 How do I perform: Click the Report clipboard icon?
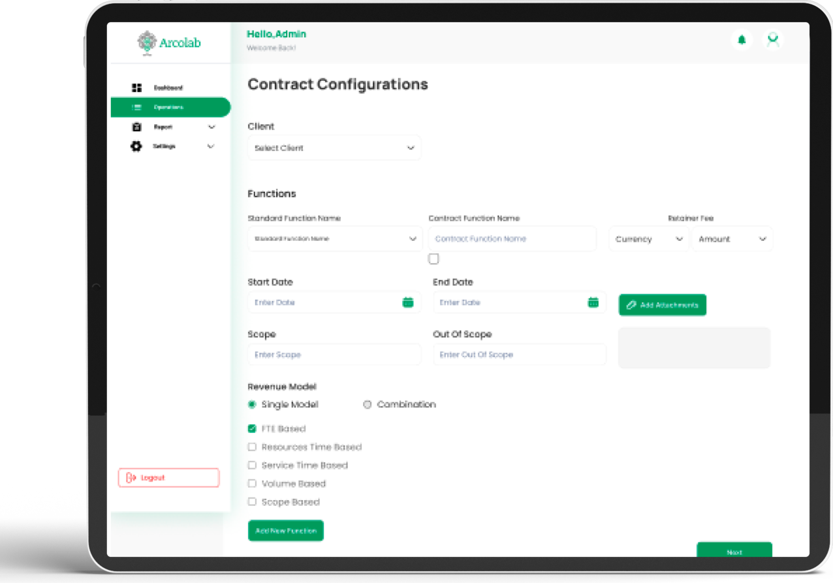tap(136, 127)
